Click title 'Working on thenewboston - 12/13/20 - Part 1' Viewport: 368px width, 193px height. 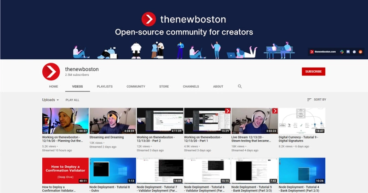tap(203, 139)
